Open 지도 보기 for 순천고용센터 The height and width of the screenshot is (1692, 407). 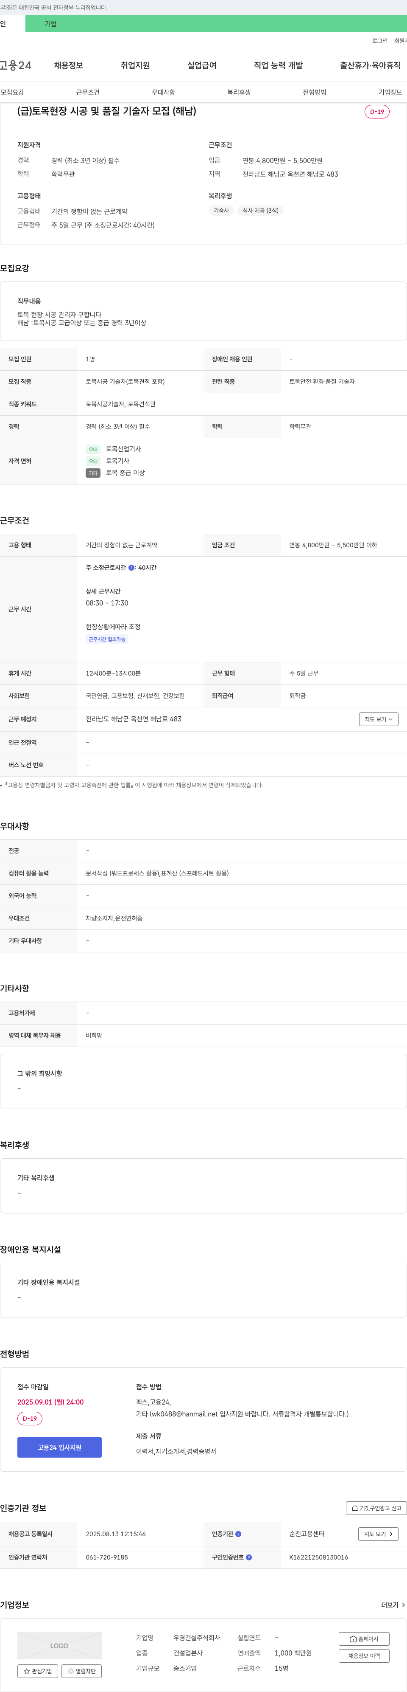[x=378, y=1534]
